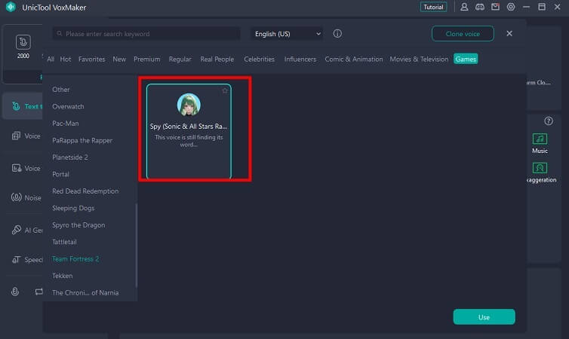Select Tekken category
The height and width of the screenshot is (339, 569).
pos(63,276)
